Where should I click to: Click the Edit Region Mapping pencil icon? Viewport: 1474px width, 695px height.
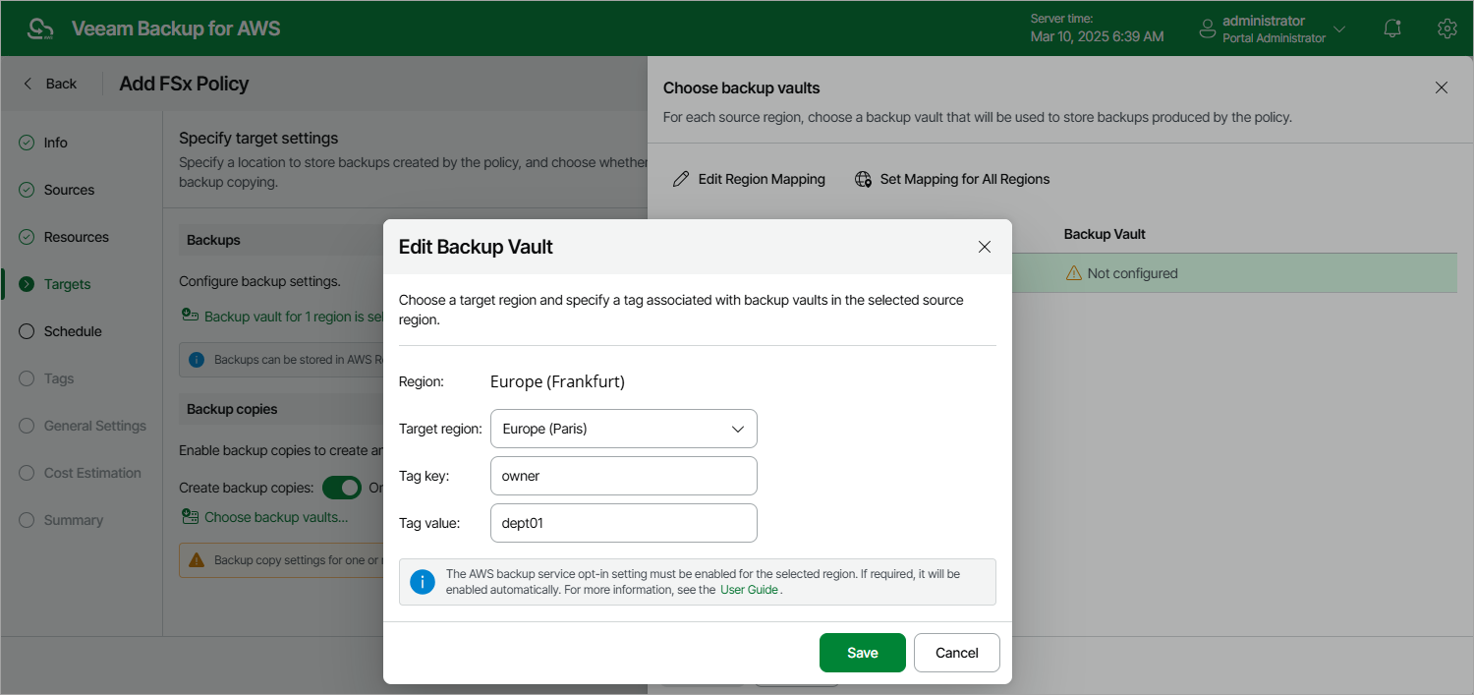[681, 179]
